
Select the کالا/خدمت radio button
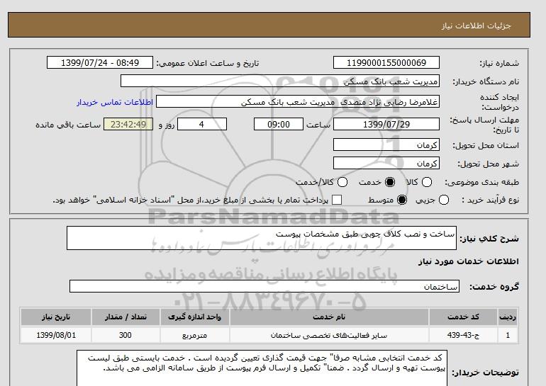coord(342,182)
